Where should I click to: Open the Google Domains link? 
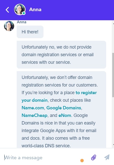[x=64, y=108]
